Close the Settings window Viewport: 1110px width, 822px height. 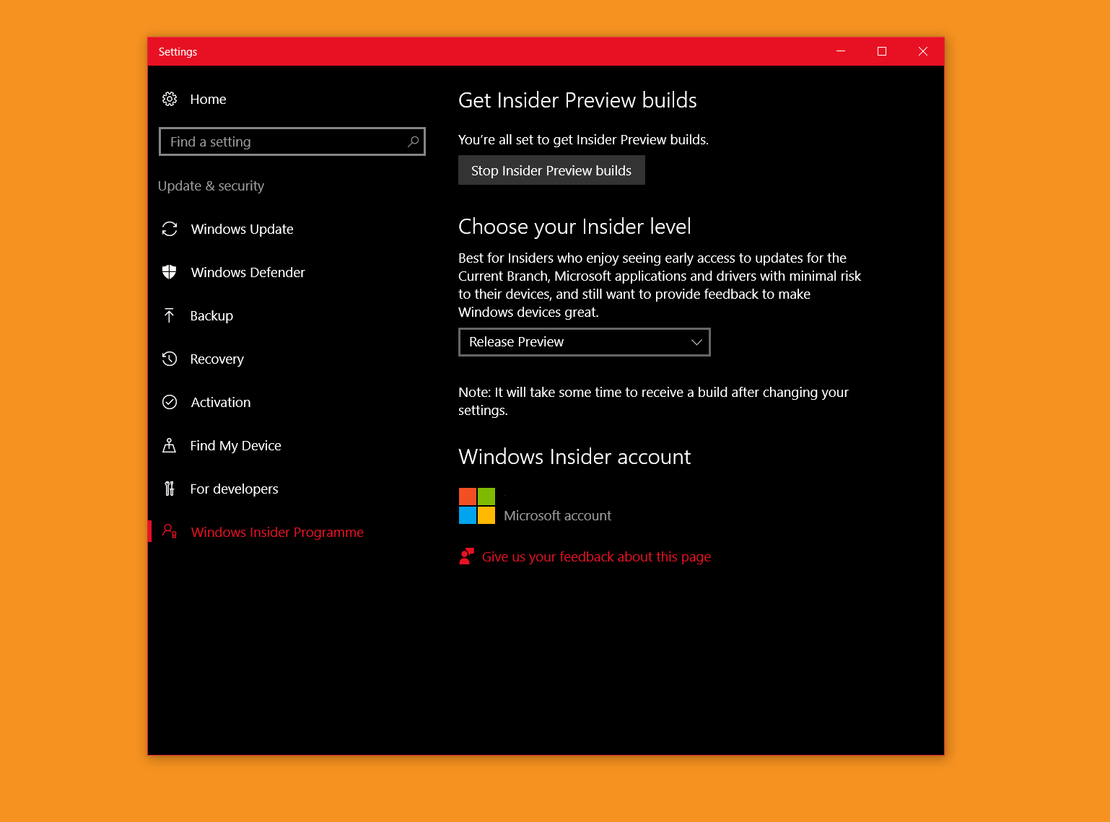point(923,51)
